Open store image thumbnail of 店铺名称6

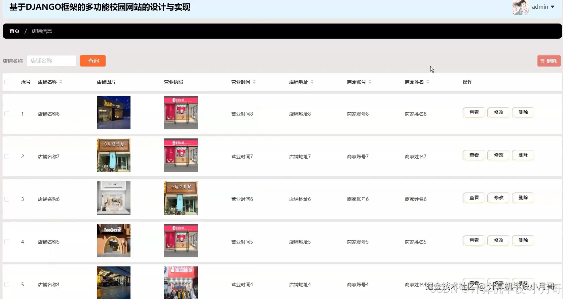pos(114,198)
